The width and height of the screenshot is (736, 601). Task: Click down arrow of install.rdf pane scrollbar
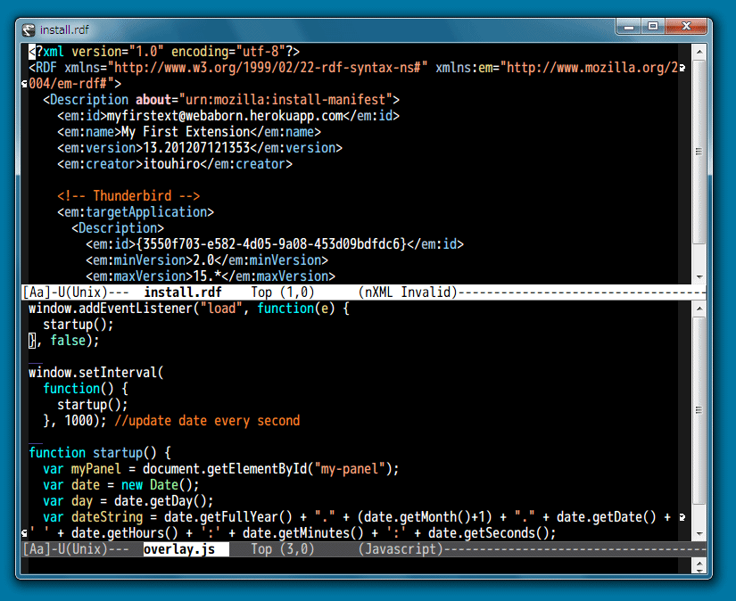[x=699, y=276]
